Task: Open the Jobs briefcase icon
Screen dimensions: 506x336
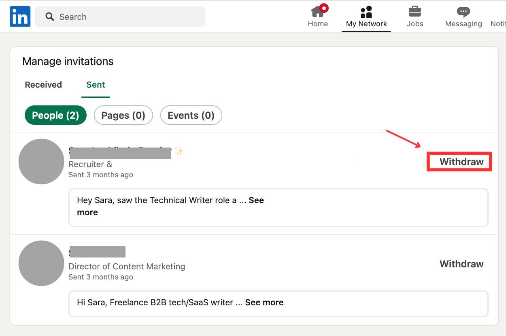Action: coord(415,12)
